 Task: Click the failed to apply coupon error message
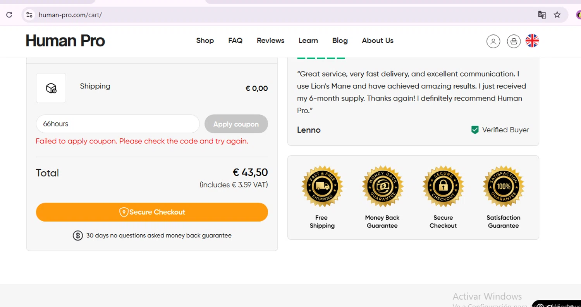click(142, 141)
